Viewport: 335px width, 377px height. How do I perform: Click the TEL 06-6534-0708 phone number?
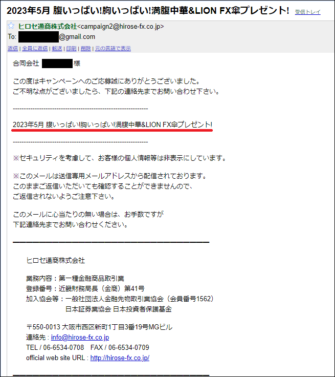[x=55, y=347]
